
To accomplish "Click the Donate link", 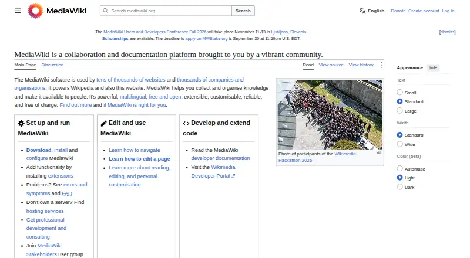I will (x=398, y=11).
